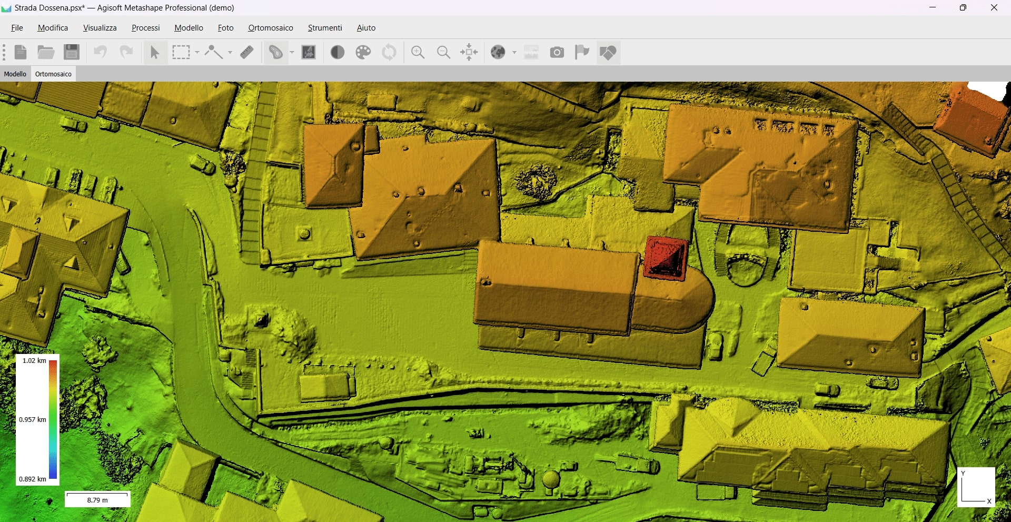The image size is (1011, 522).
Task: Click the zoom out magnifier
Action: click(x=443, y=52)
